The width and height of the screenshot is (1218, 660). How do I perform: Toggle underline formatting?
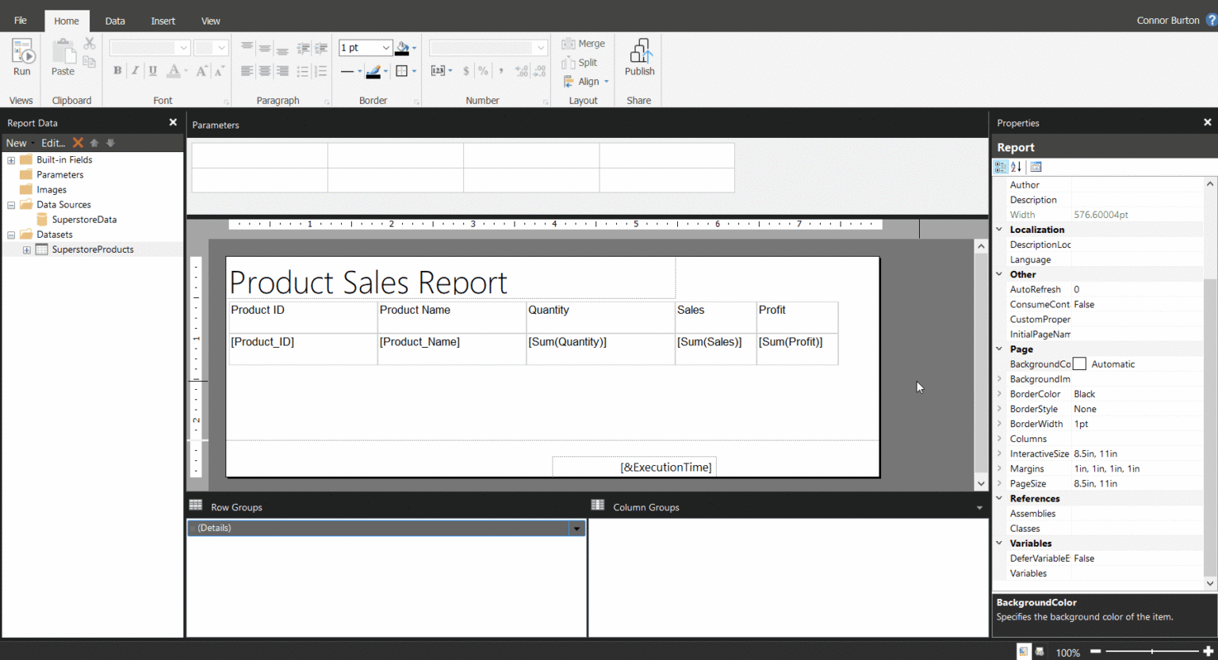[151, 71]
